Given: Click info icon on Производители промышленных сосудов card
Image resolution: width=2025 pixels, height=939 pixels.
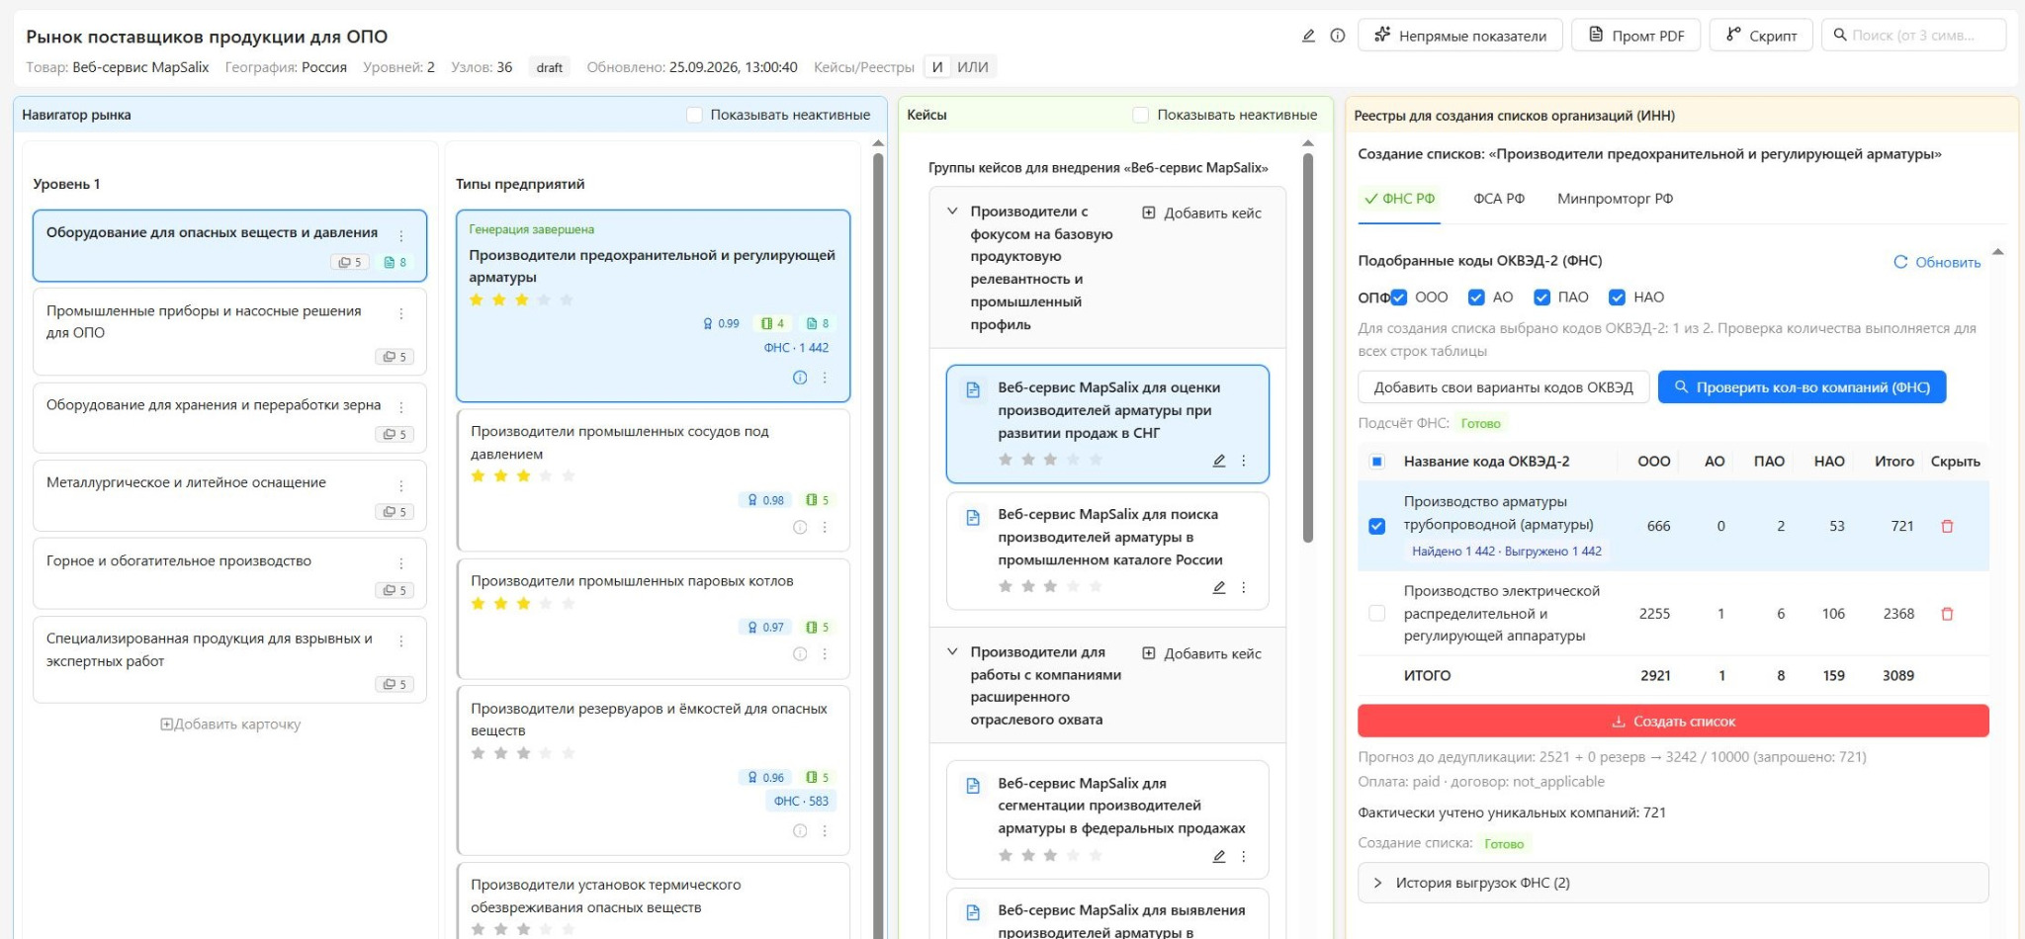Looking at the screenshot, I should [x=800, y=527].
